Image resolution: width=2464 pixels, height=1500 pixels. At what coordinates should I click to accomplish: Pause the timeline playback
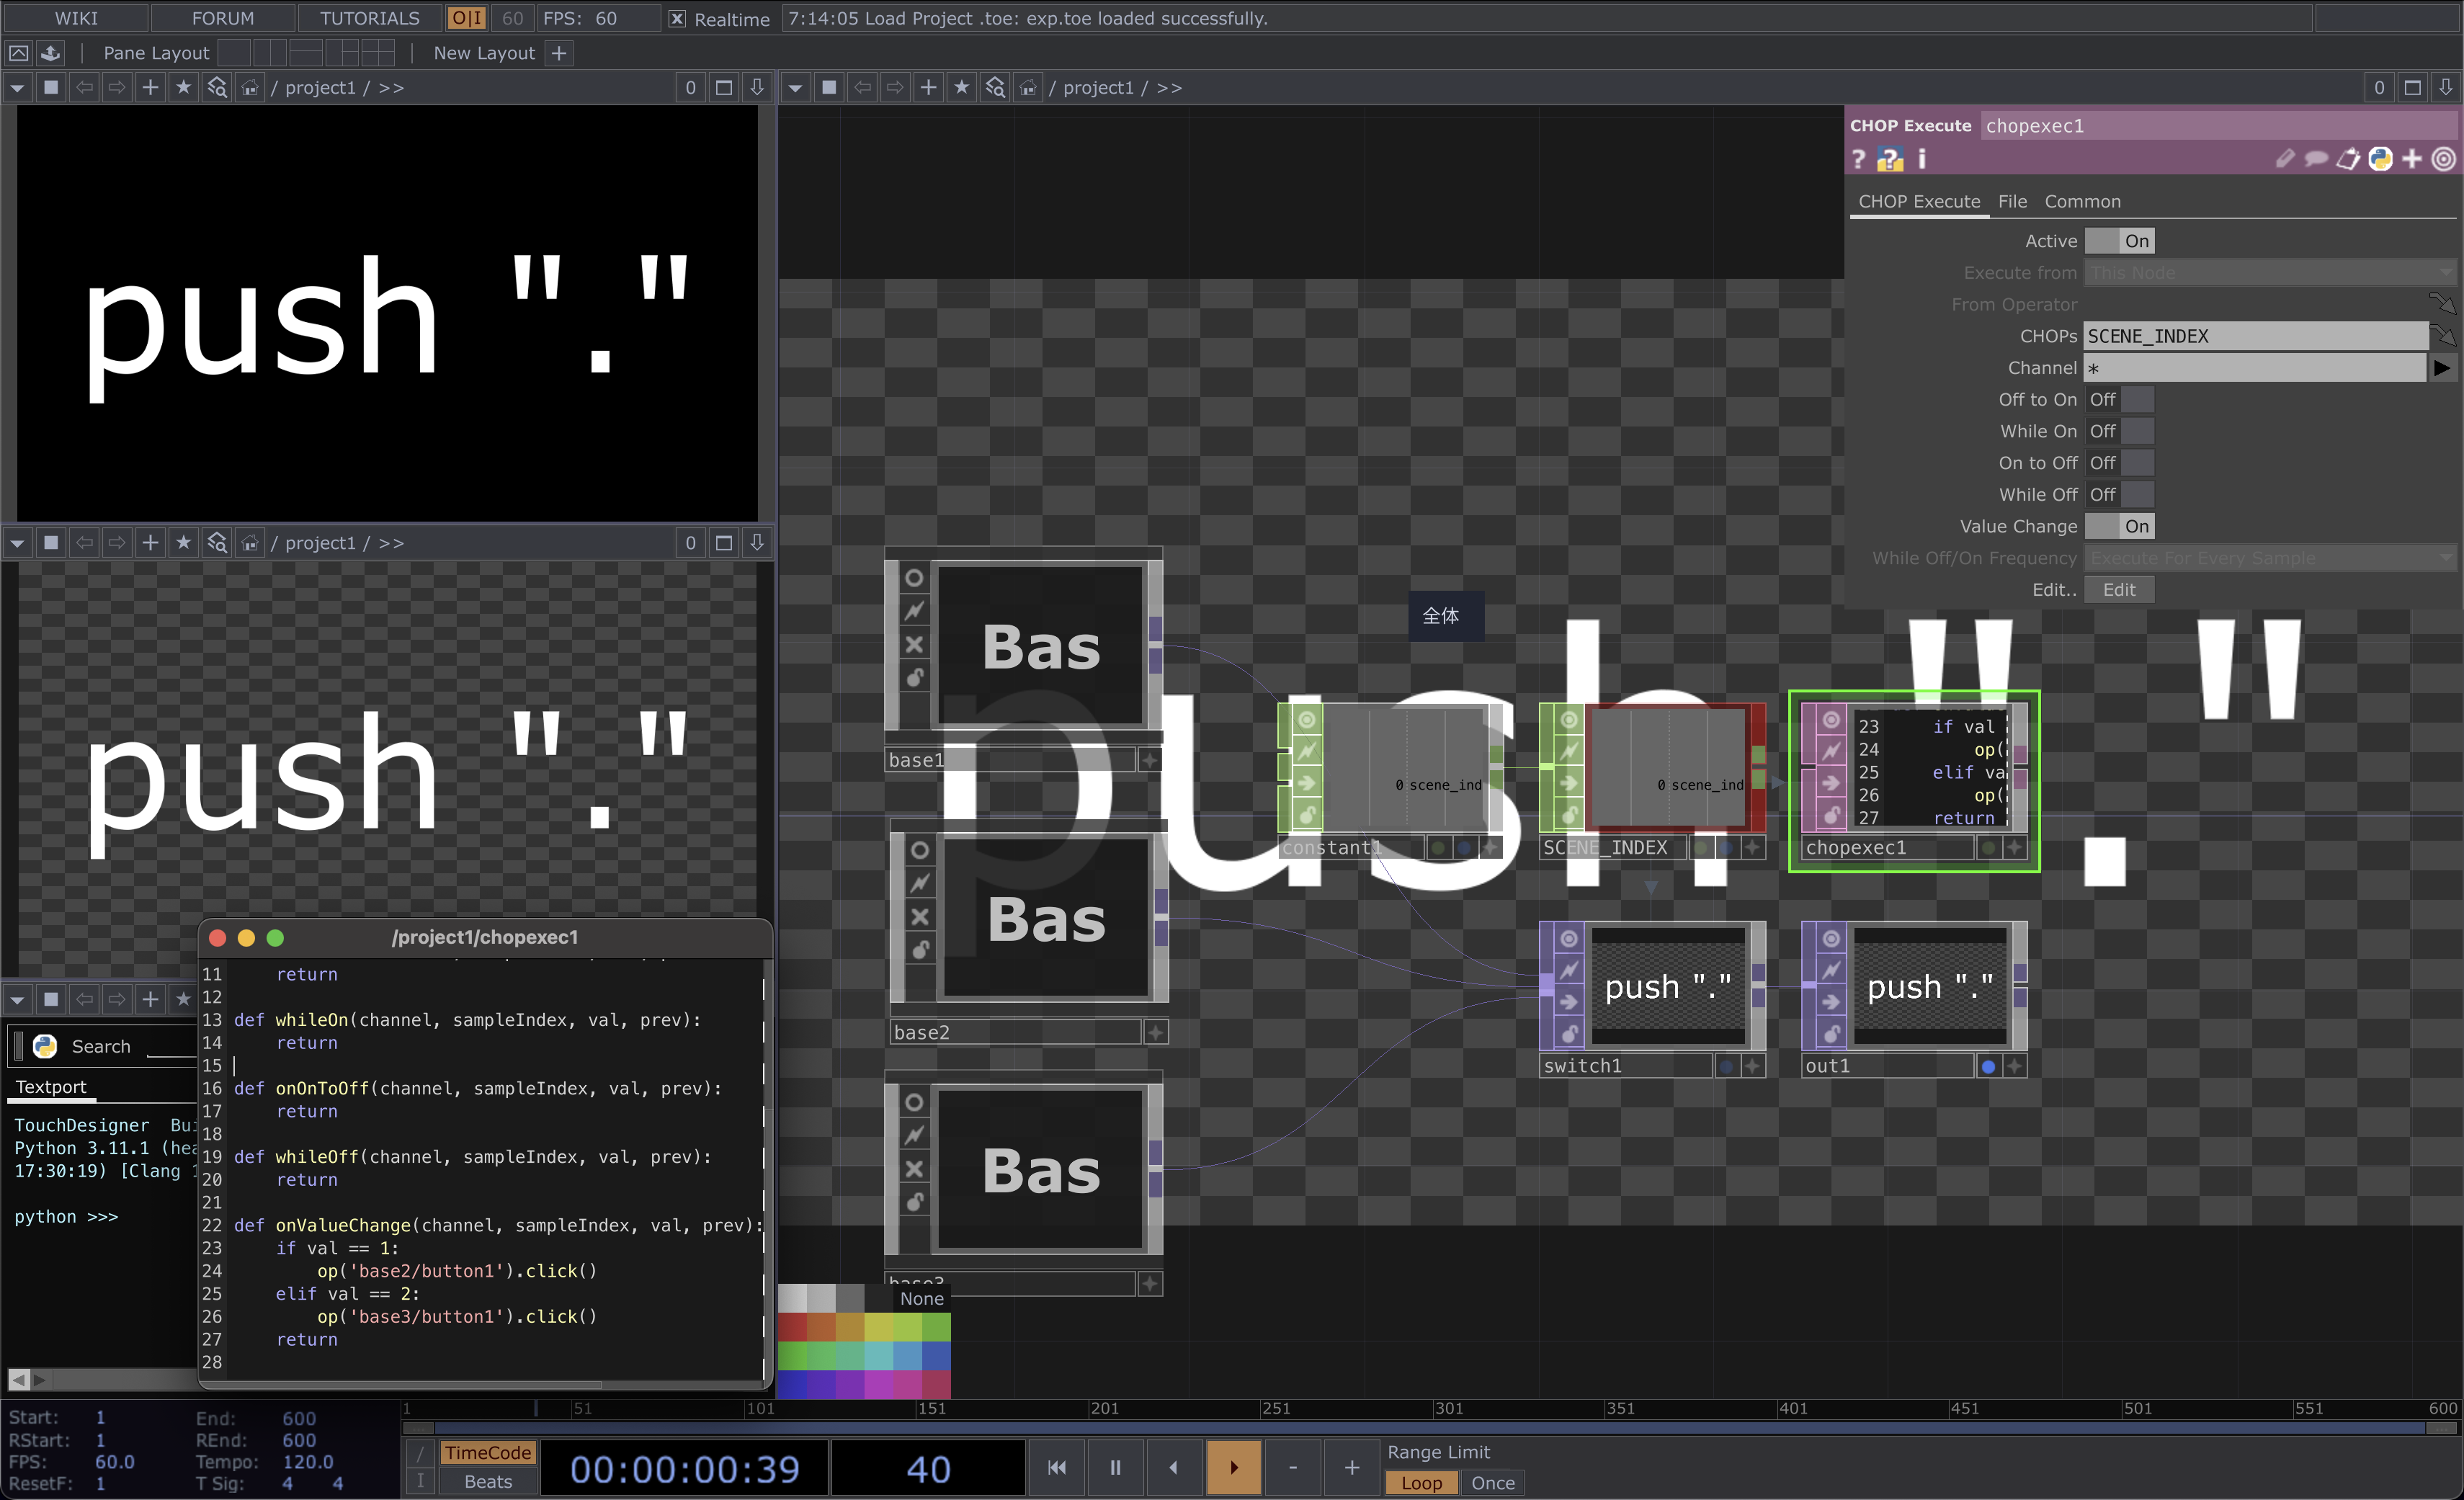pos(1114,1467)
